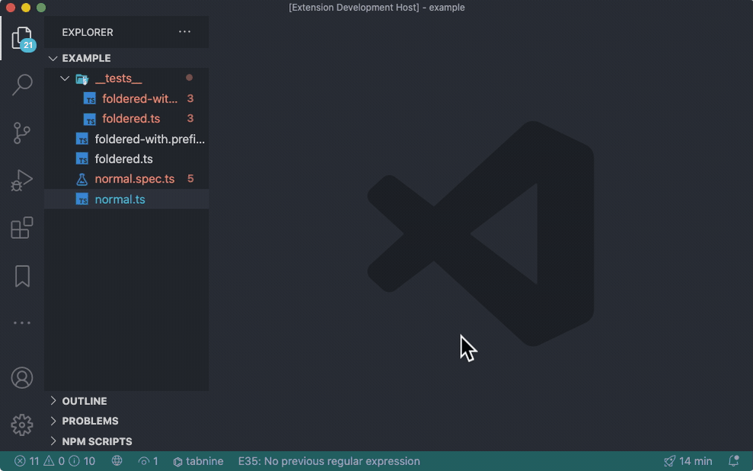Open the Explorer view in activity bar
The width and height of the screenshot is (753, 471).
point(22,38)
